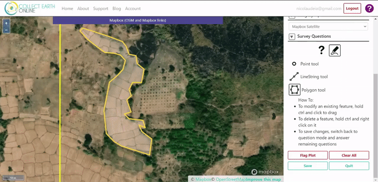This screenshot has height=182, width=378.
Task: Collapse the Survey Questions section
Action: tap(292, 37)
